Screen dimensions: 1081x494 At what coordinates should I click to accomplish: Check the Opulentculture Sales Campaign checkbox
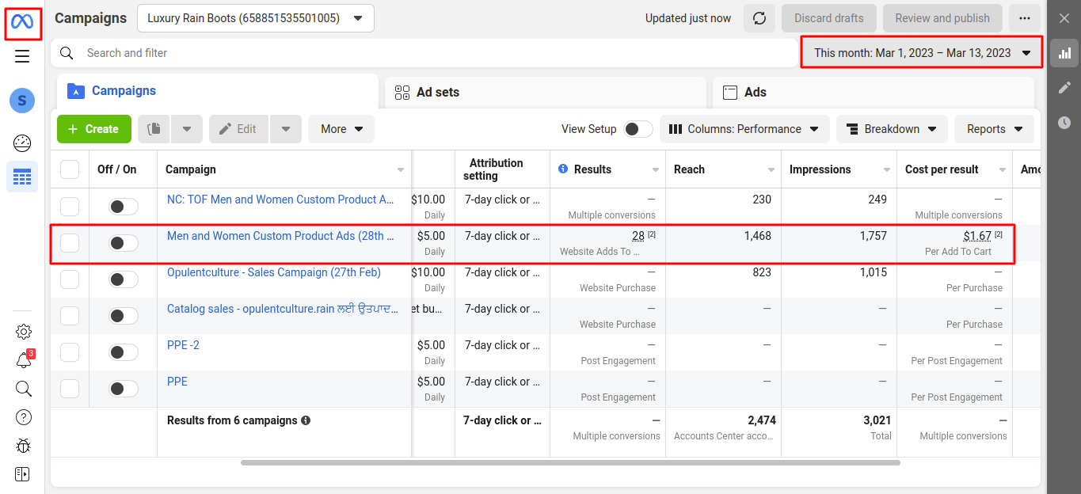[70, 279]
